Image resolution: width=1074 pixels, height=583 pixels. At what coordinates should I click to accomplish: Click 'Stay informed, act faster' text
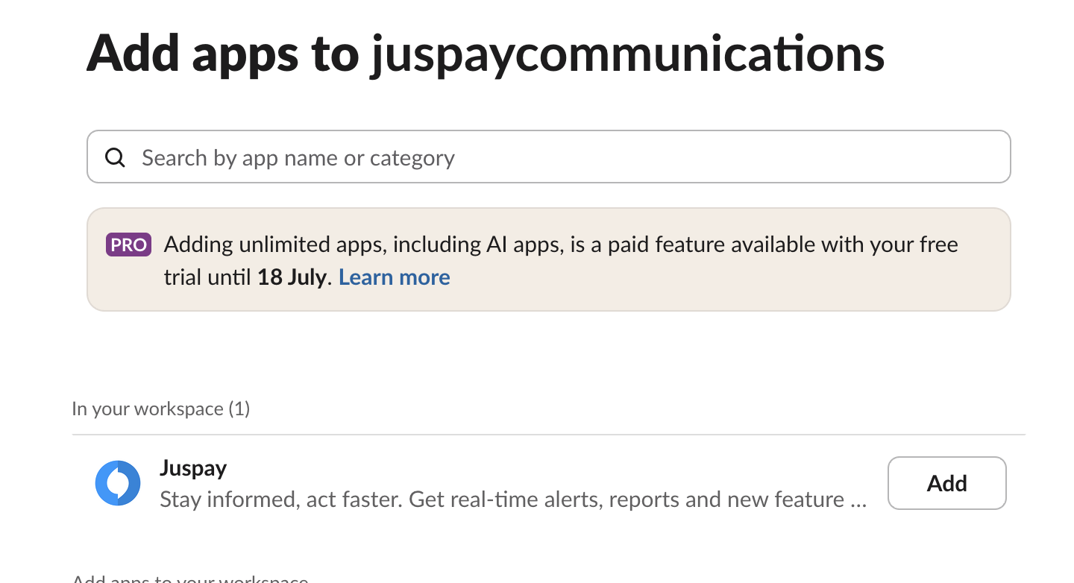tap(280, 499)
